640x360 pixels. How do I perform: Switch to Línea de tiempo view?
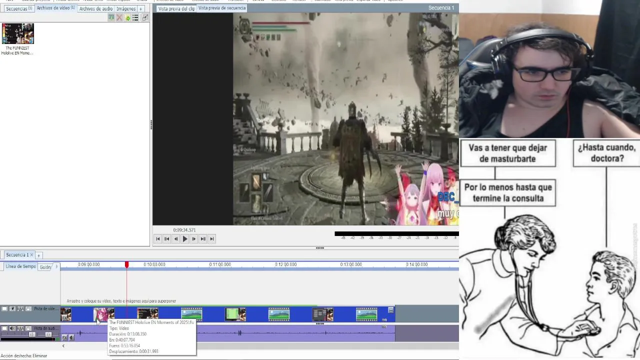coord(21,266)
